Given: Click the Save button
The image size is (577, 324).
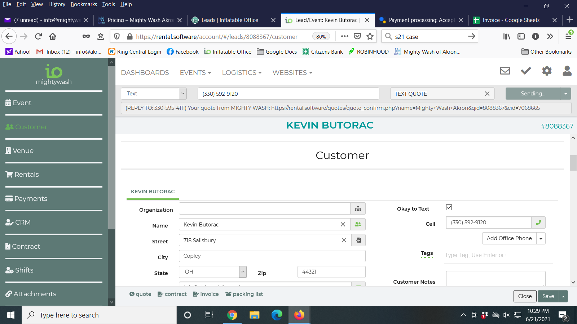Looking at the screenshot, I should [548, 296].
